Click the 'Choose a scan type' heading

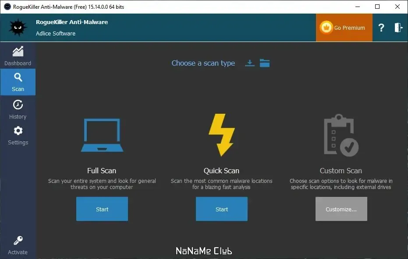point(203,63)
